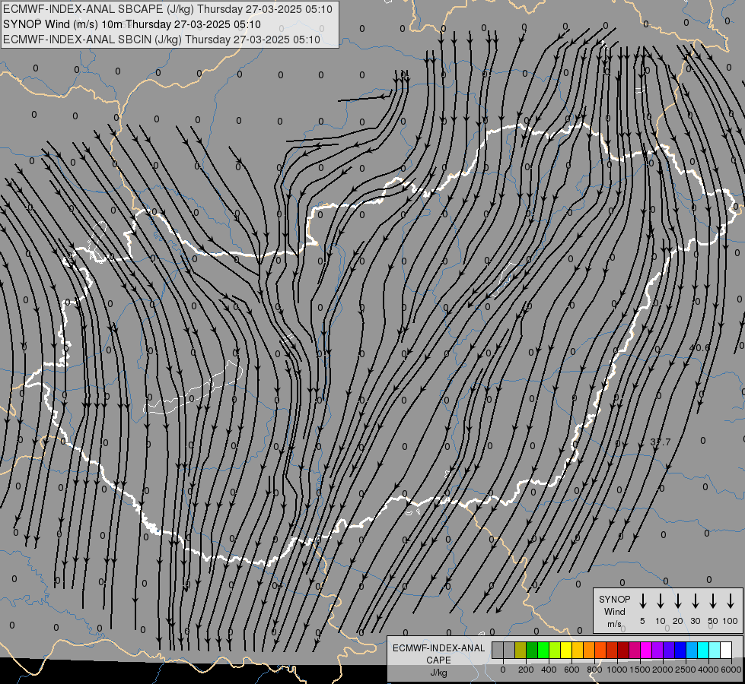Click CAPE scale label 2500
The image size is (745, 684).
tap(686, 670)
